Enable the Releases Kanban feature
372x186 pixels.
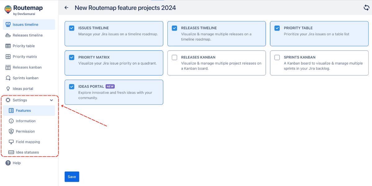click(x=174, y=57)
